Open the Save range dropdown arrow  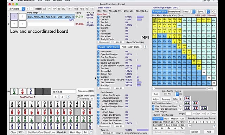coord(208,12)
